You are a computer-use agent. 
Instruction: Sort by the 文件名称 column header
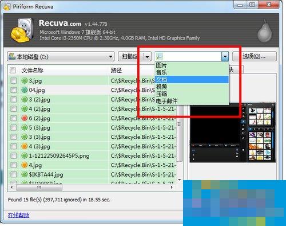[x=64, y=71]
